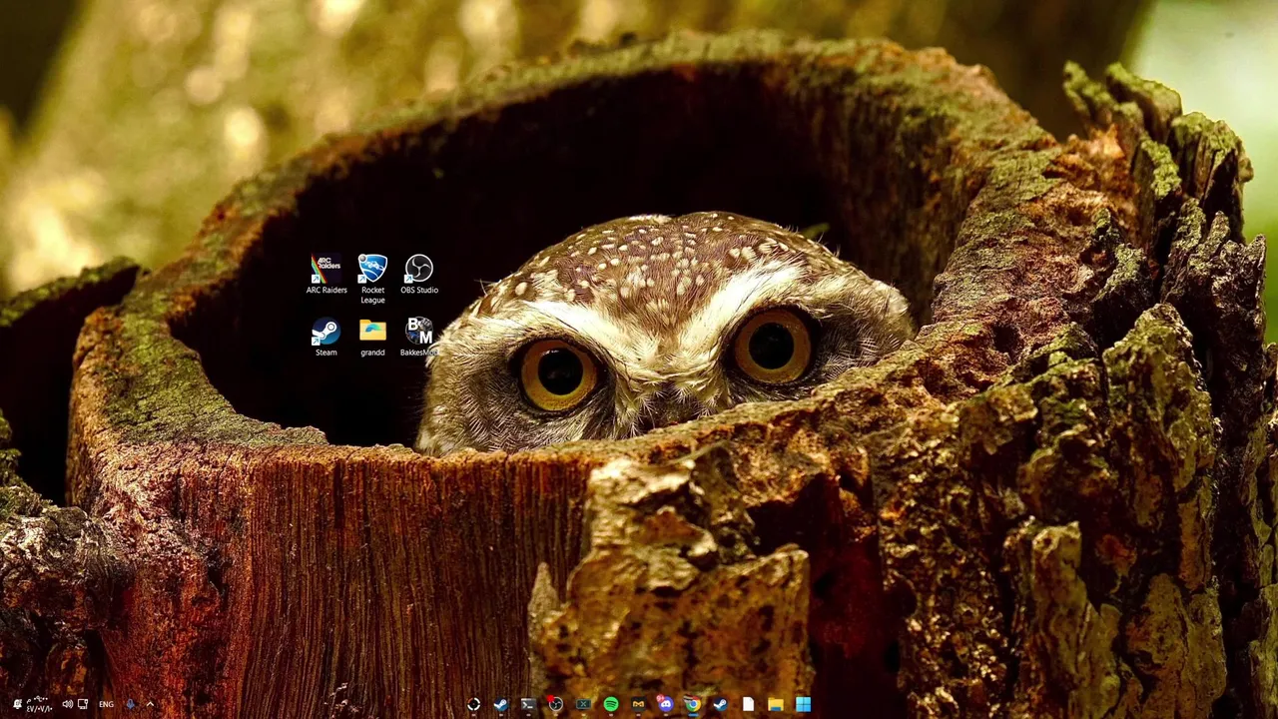Expand hidden tray icons chevron
The height and width of the screenshot is (719, 1278).
tap(150, 704)
